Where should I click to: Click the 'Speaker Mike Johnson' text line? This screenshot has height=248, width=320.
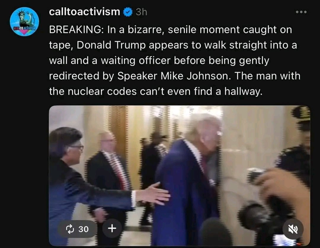[x=175, y=76]
